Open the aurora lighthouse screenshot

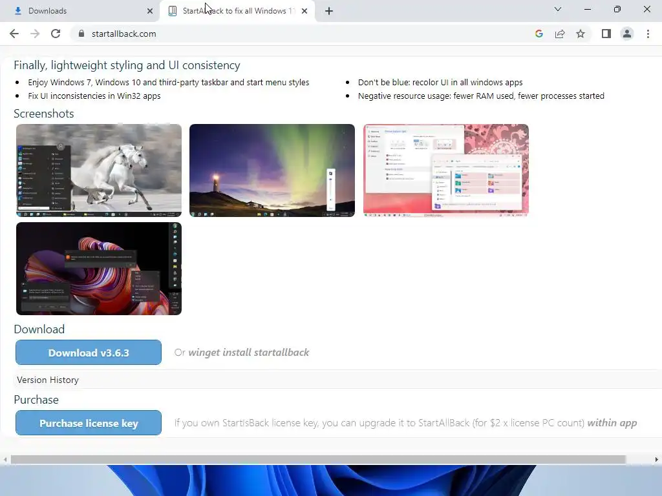click(272, 170)
